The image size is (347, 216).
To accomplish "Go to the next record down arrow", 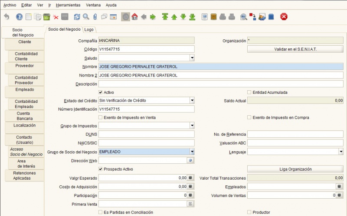I will point(183,16).
